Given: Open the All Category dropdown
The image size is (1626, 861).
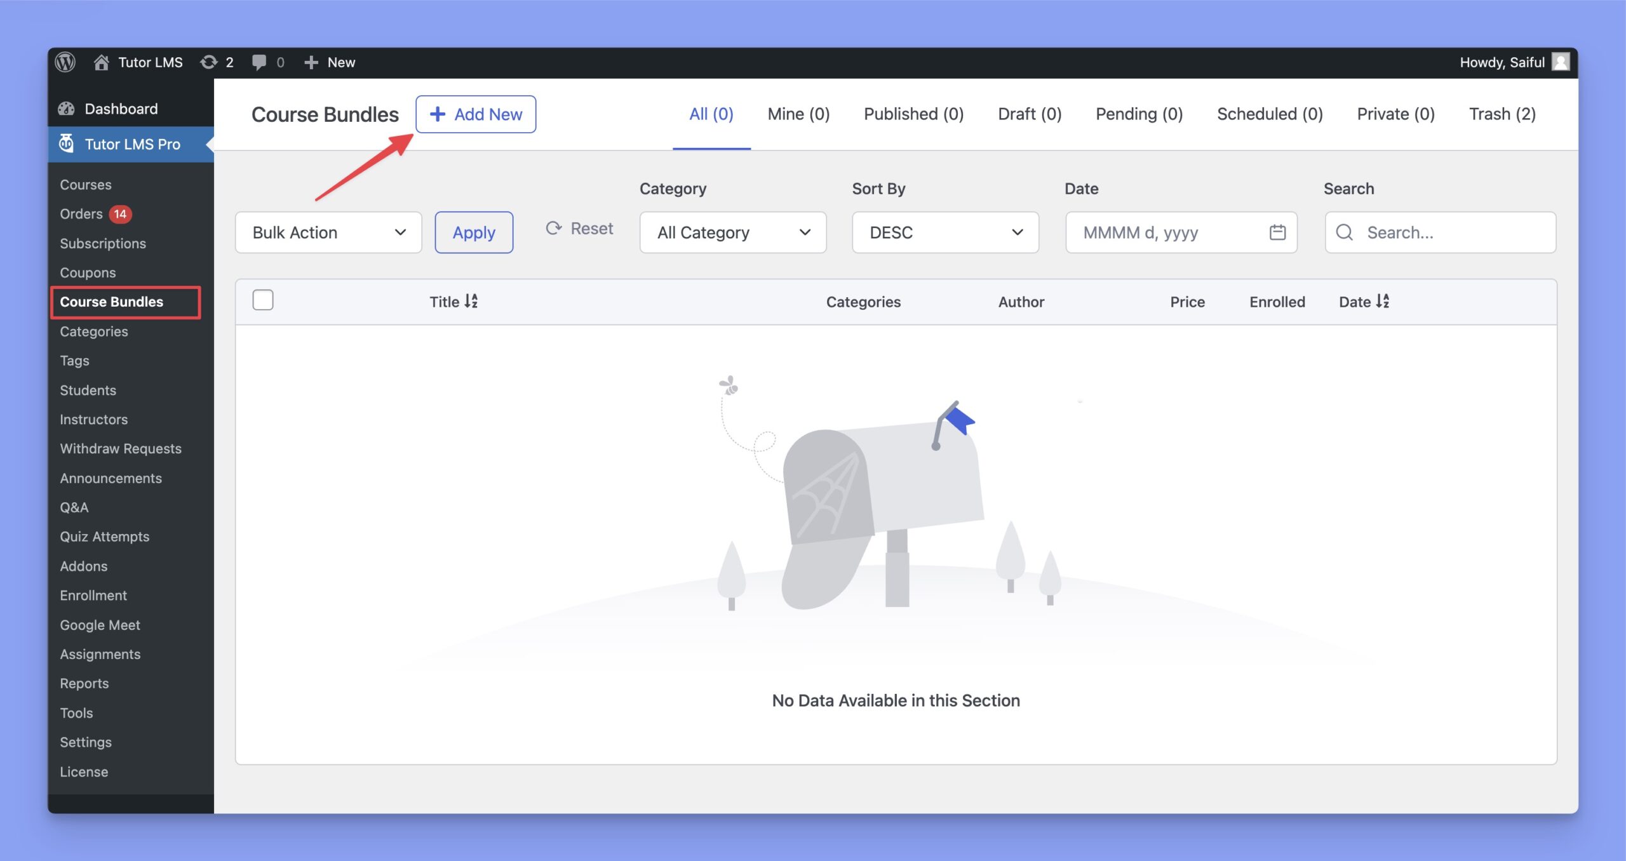Looking at the screenshot, I should [733, 232].
